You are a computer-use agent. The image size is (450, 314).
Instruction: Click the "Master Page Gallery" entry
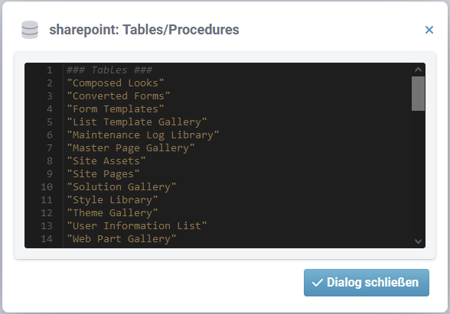click(131, 148)
